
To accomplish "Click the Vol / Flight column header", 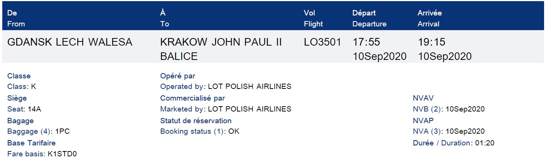I will click(313, 18).
